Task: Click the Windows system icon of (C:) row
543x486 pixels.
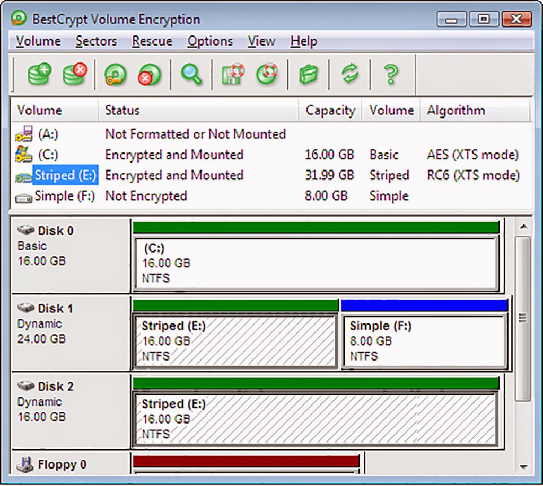Action: click(23, 154)
